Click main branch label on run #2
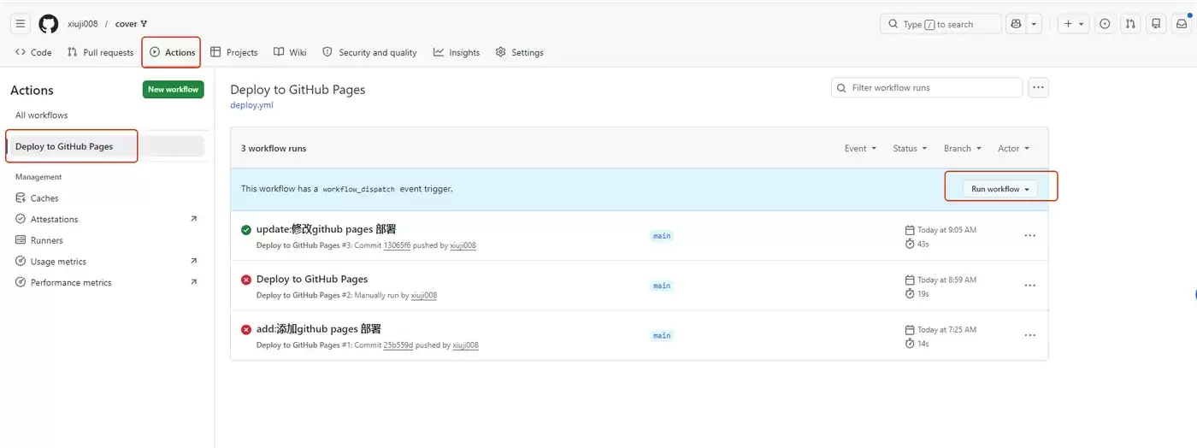Image resolution: width=1197 pixels, height=448 pixels. pos(662,286)
